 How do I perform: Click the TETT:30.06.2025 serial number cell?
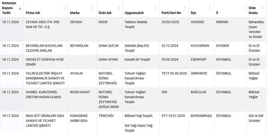pos(174,78)
